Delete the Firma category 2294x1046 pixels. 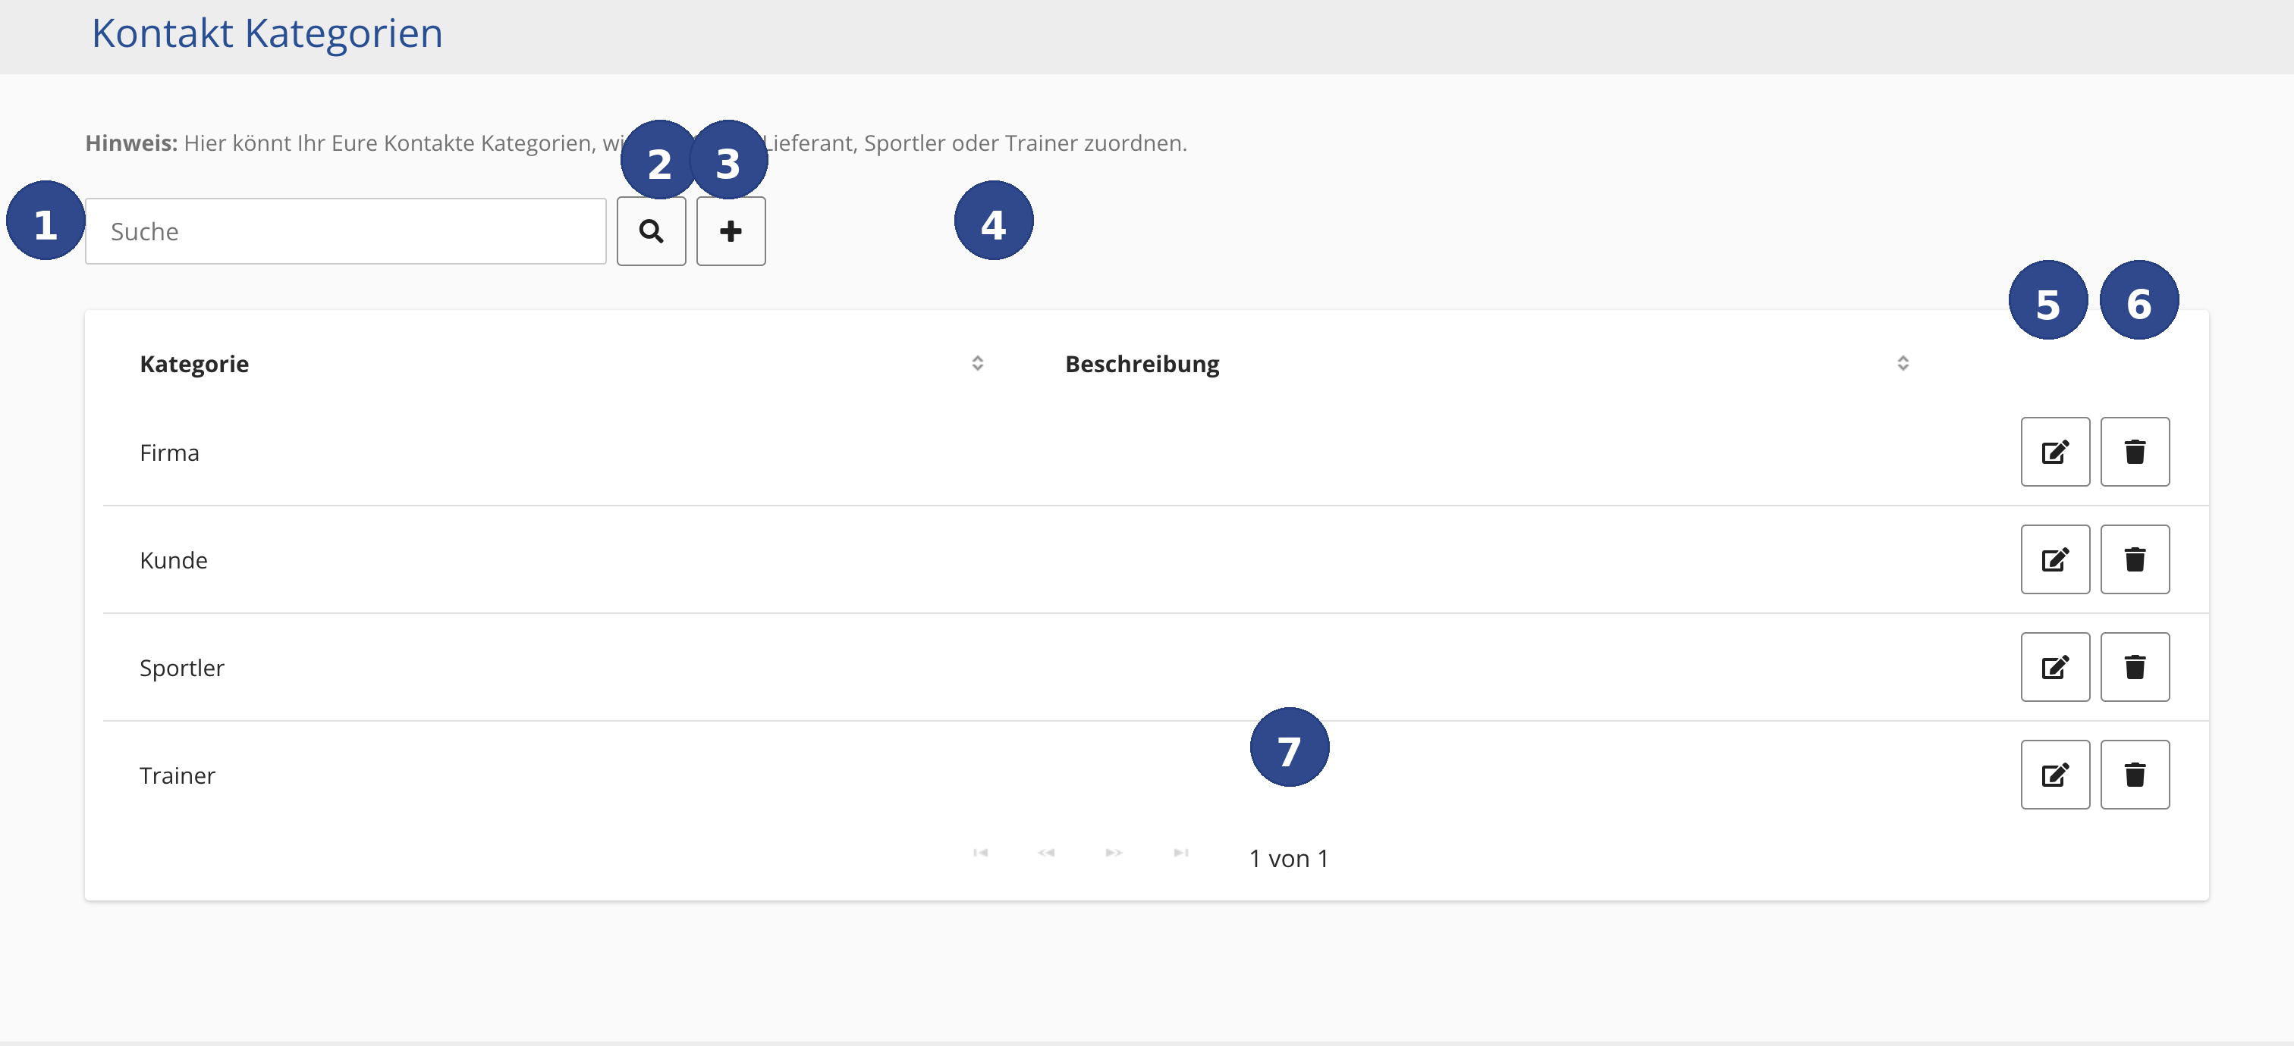pyautogui.click(x=2135, y=452)
